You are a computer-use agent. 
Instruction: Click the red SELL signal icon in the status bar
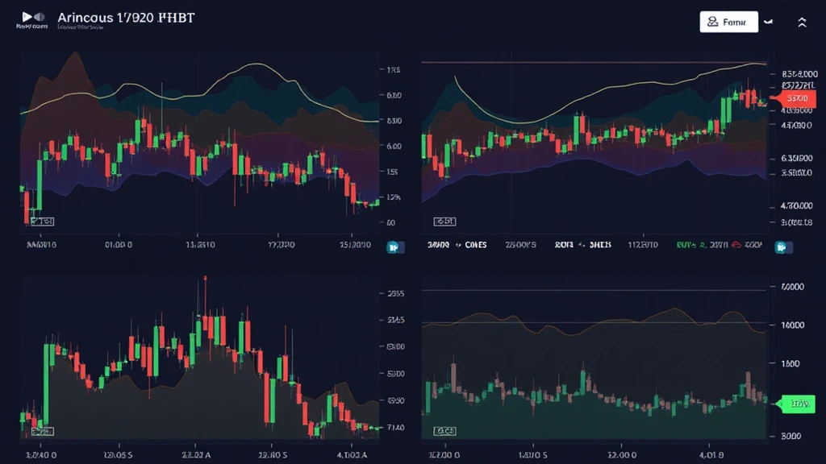(x=735, y=246)
